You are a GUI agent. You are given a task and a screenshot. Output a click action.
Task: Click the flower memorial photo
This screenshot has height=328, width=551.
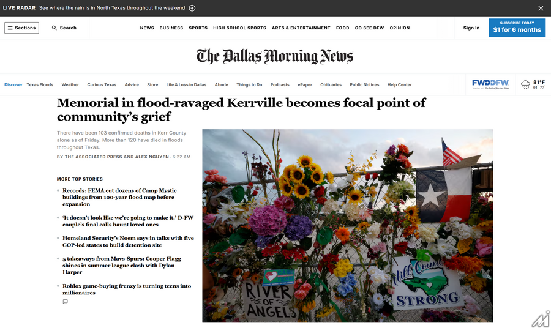(x=348, y=226)
